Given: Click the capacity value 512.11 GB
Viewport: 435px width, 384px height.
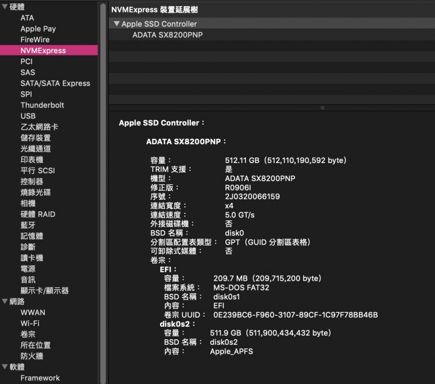Looking at the screenshot, I should tap(286, 160).
